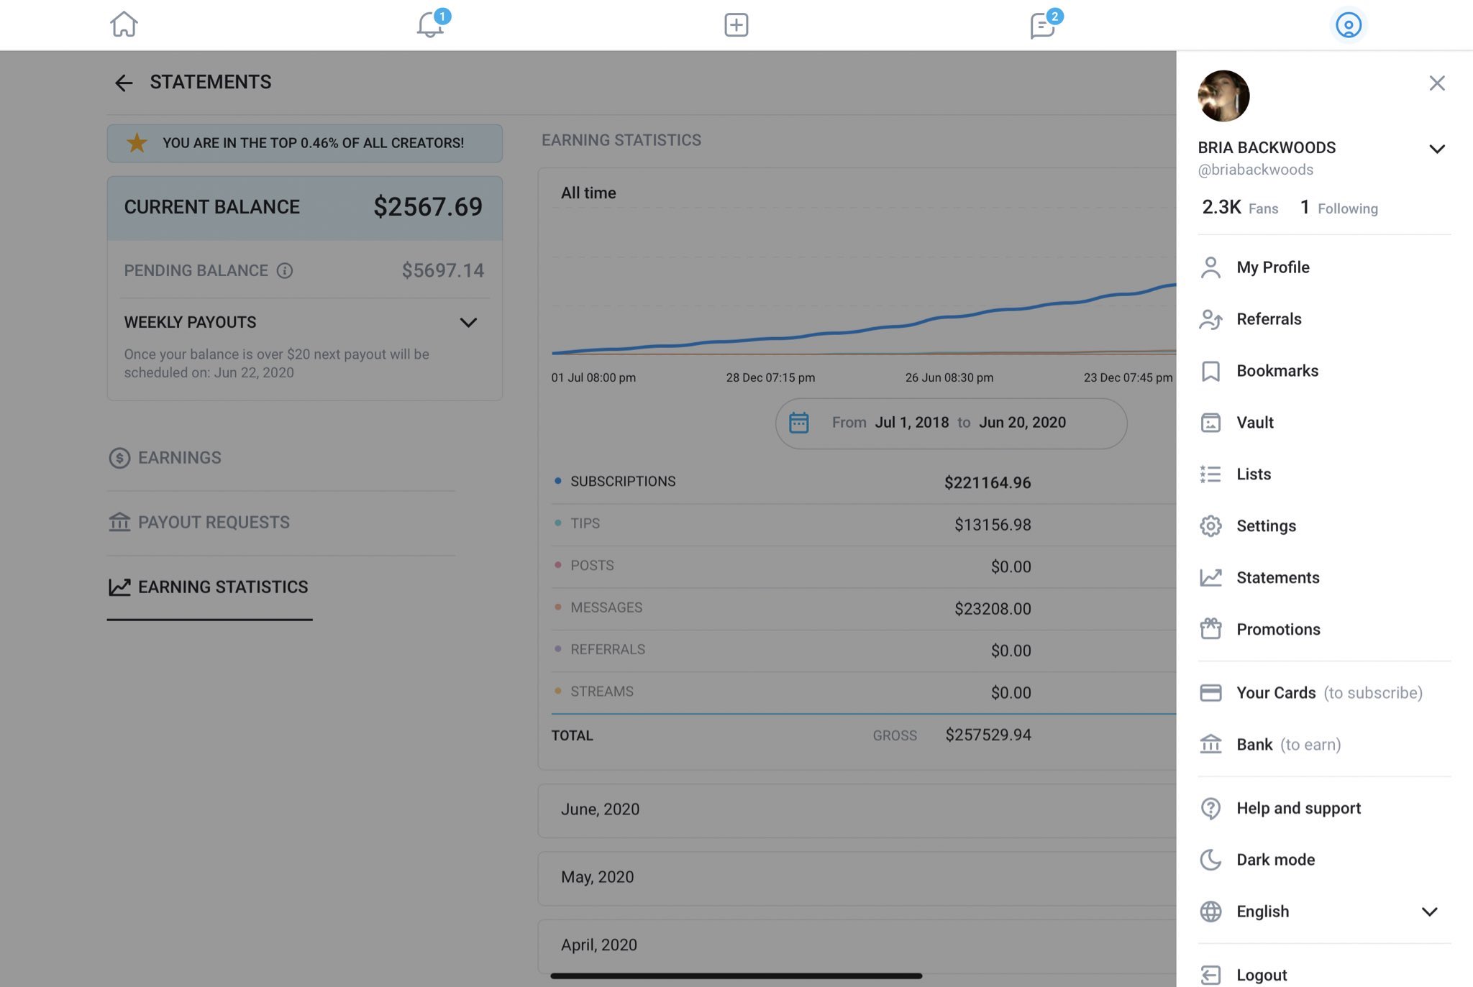Click the pending balance info icon
Screen dimensions: 1473x987
[x=285, y=270]
